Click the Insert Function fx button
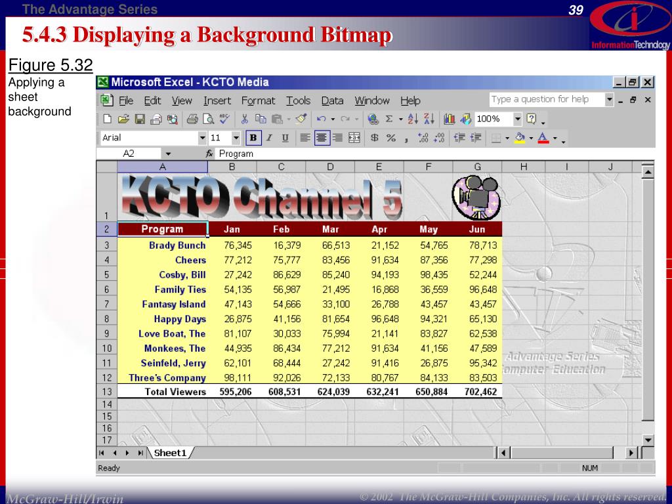672x504 pixels. (x=209, y=154)
